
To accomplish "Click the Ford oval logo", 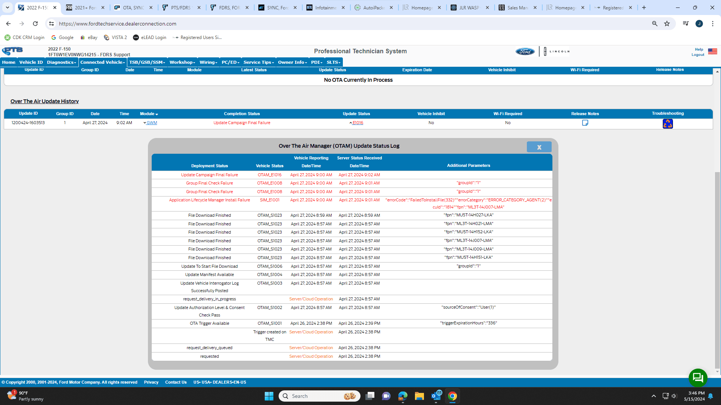I will click(x=525, y=51).
